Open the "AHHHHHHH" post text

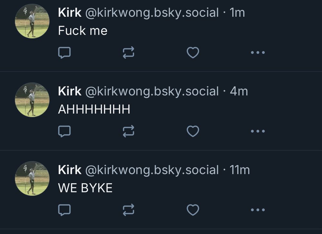tap(94, 109)
